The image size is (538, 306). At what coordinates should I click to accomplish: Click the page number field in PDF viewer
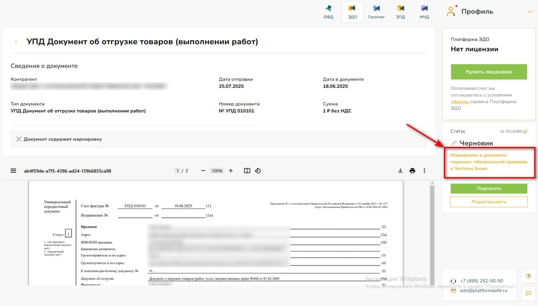[178, 171]
